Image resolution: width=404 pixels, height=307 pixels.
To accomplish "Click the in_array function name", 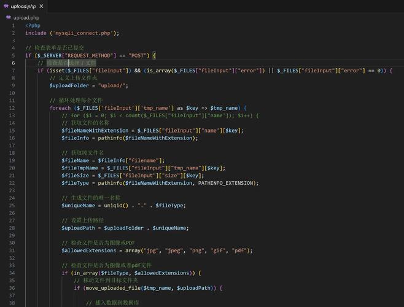I will [x=84, y=273].
